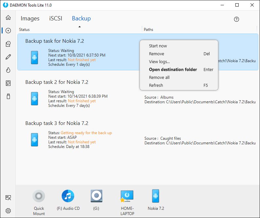260x218 pixels.
Task: Click the Quick Mount drive icon
Action: [39, 196]
